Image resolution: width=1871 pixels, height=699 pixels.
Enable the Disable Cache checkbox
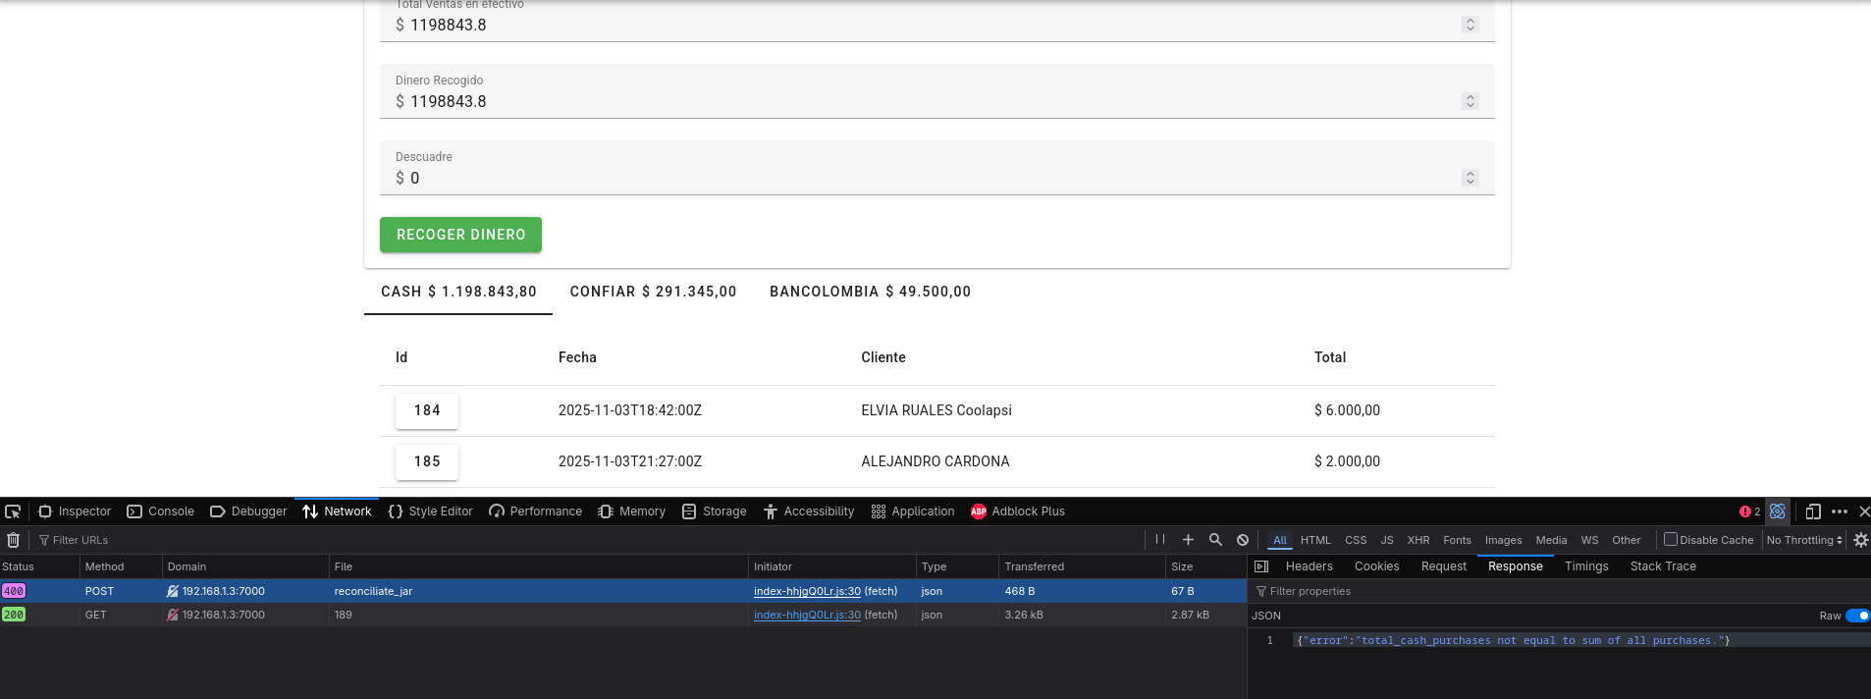coord(1670,539)
